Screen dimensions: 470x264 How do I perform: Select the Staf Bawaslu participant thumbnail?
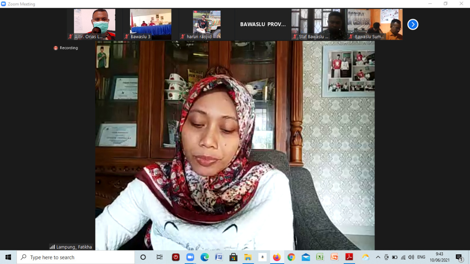coord(319,24)
